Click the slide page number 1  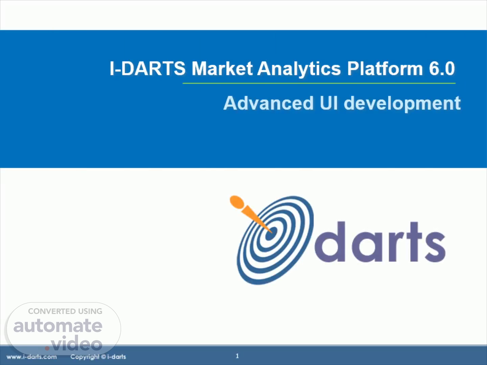(237, 356)
